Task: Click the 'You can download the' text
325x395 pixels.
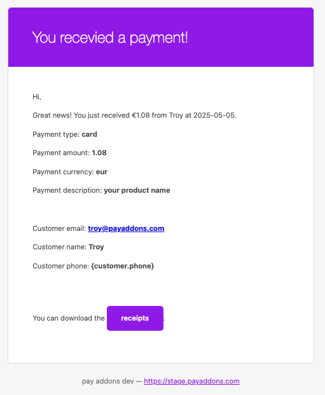Action: click(69, 318)
